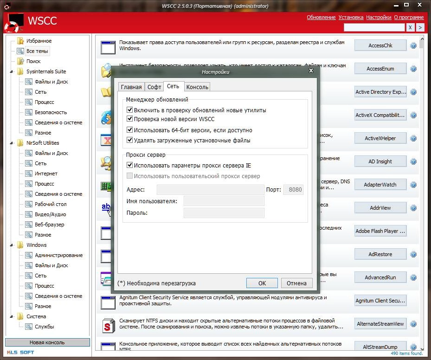
Task: Toggle 'Использовать 64-бит версии' checkbox
Action: (x=129, y=130)
